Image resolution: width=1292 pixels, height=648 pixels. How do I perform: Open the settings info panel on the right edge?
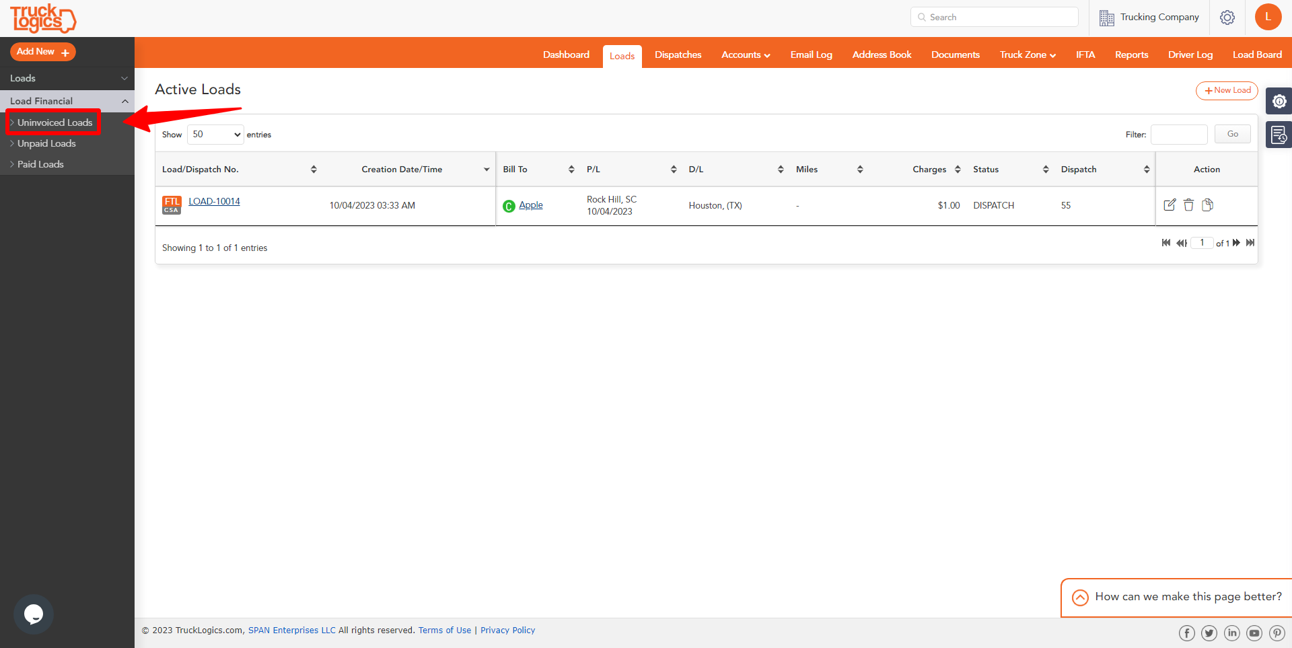pos(1281,101)
